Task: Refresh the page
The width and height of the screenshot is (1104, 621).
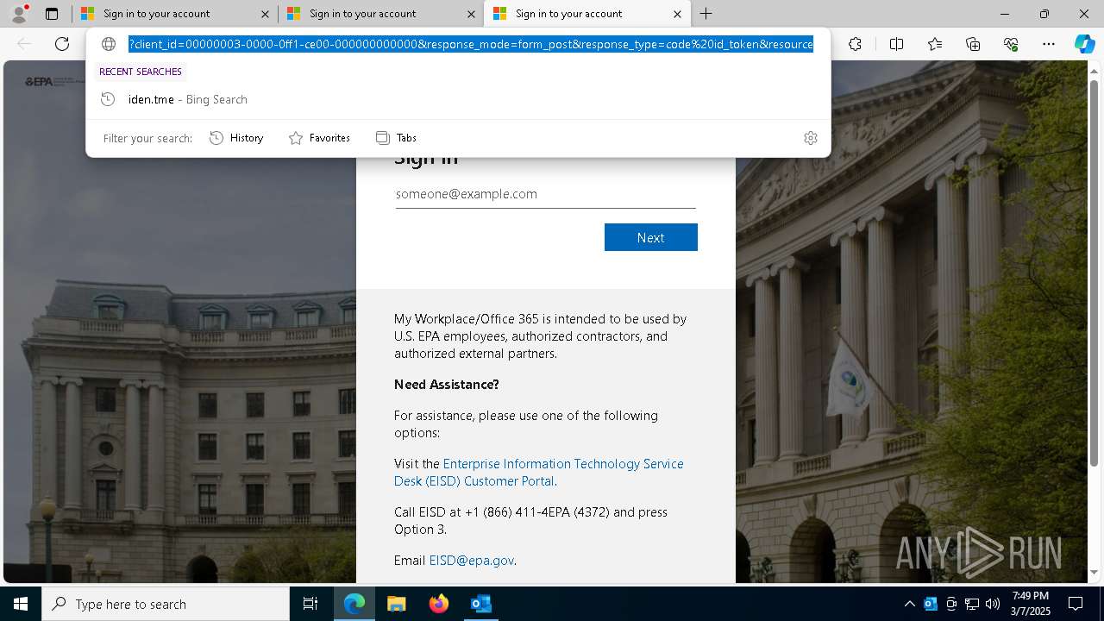Action: click(x=62, y=44)
